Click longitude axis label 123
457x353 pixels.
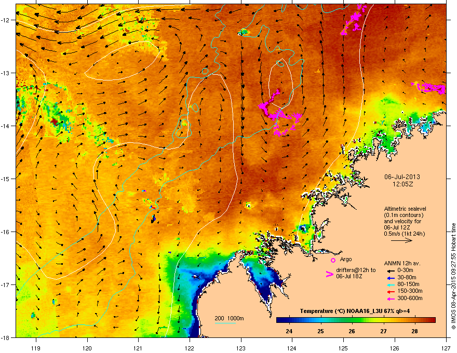241,348
